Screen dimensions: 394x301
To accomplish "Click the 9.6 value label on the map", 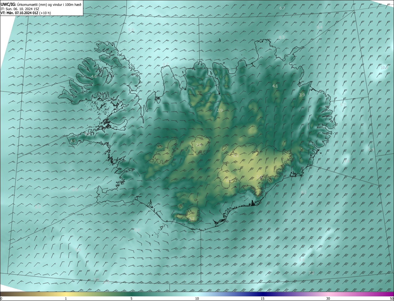I will 131,30.
